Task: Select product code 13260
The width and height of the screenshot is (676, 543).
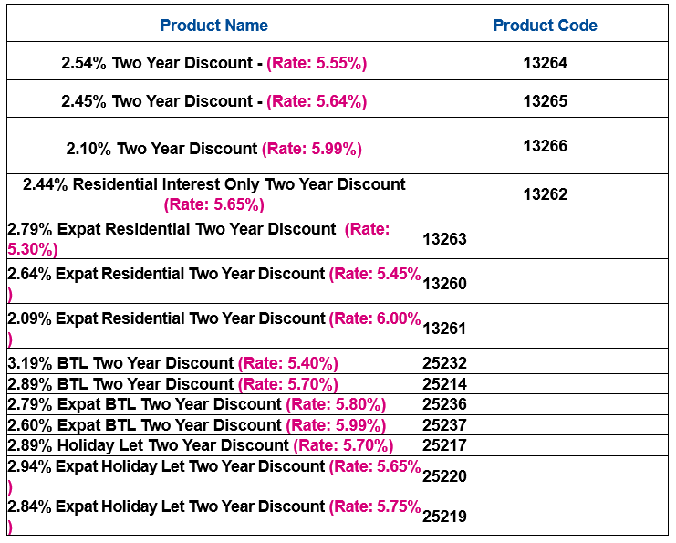Action: click(x=445, y=284)
